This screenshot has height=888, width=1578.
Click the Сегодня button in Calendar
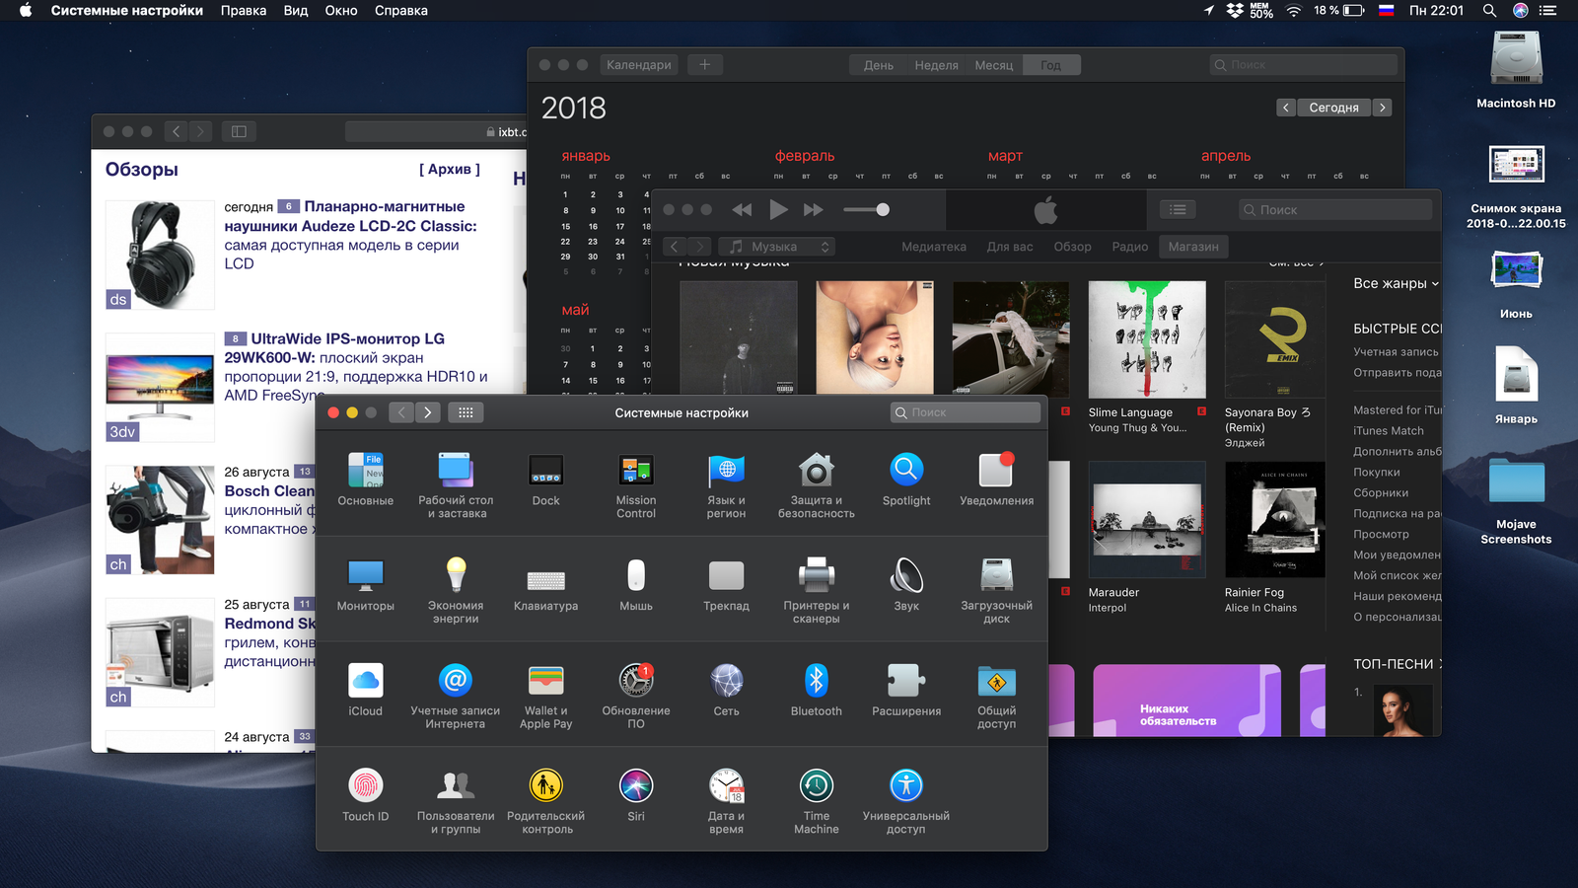pyautogui.click(x=1333, y=108)
